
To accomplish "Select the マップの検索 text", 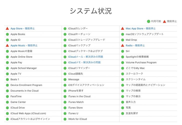I will 133,91.
